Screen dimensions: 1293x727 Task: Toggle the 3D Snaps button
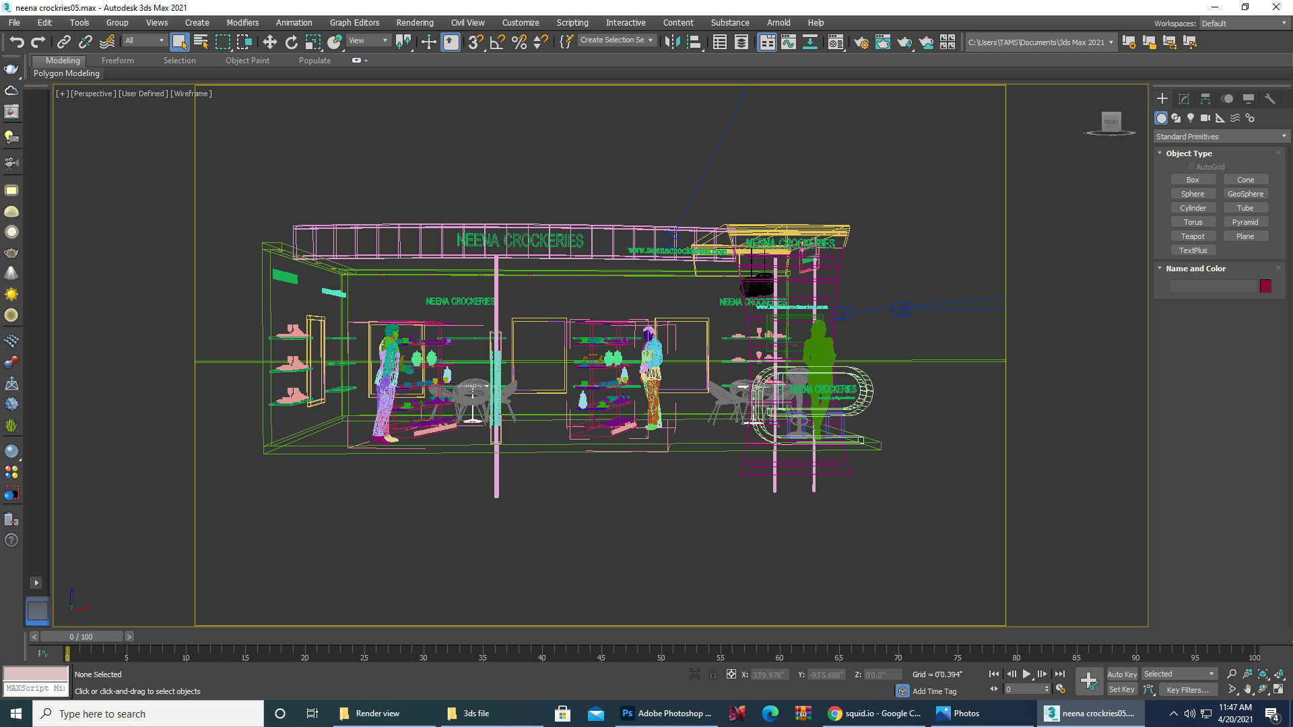[475, 42]
